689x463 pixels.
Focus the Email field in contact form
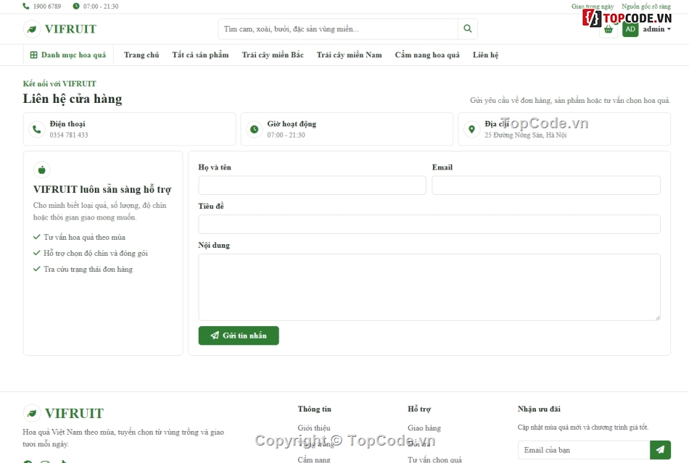[x=546, y=185]
